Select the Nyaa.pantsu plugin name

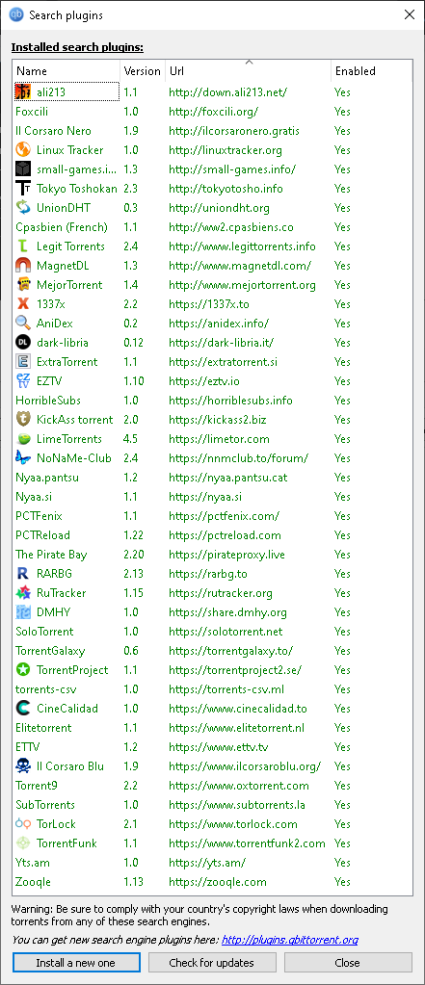[47, 478]
